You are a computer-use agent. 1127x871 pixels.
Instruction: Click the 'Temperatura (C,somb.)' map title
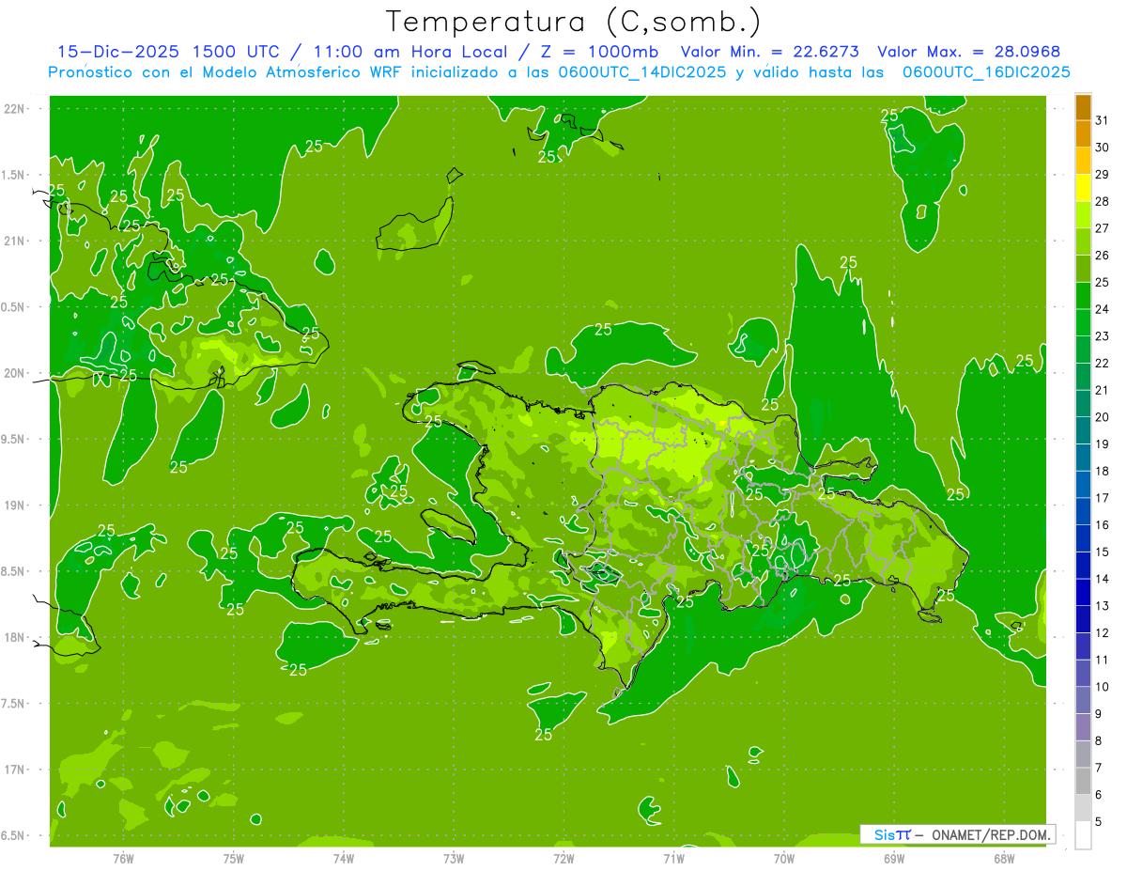coord(574,22)
